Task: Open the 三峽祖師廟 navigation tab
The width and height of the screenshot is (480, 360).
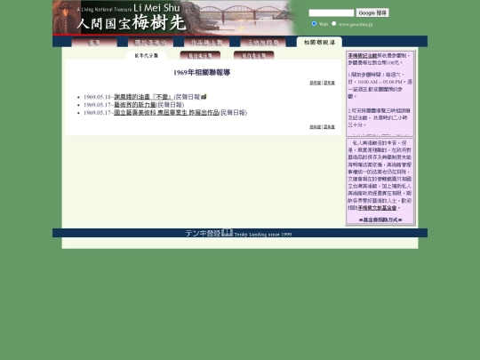Action: (x=263, y=42)
